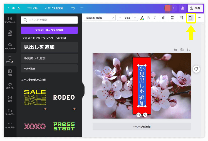208x141 pixels.
Task: Open the Photos (写真) sidebar panel
Action: (x=10, y=72)
